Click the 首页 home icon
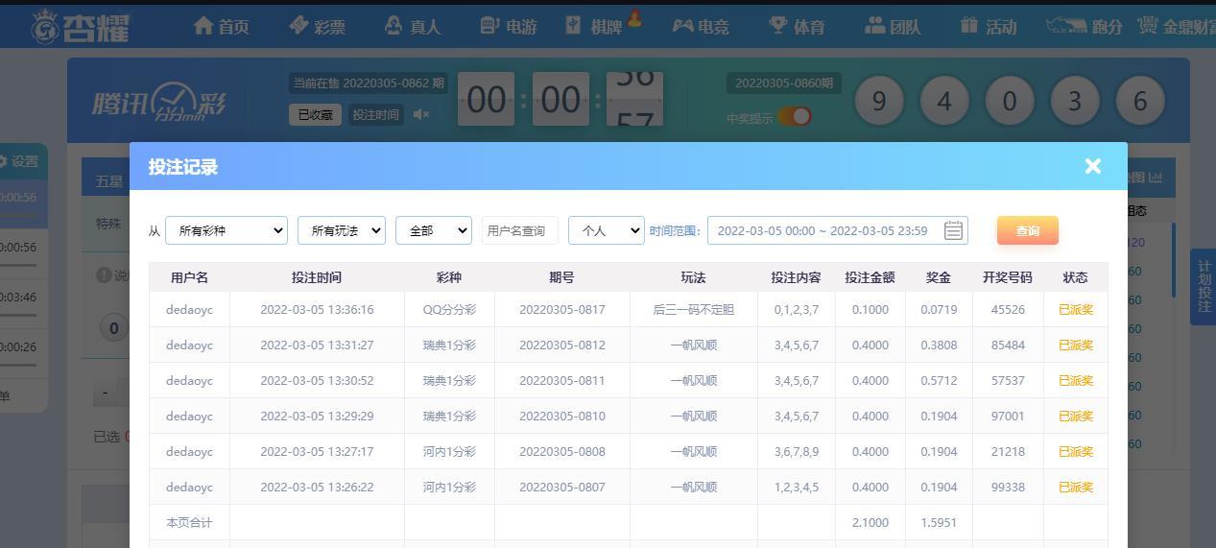 (x=203, y=26)
